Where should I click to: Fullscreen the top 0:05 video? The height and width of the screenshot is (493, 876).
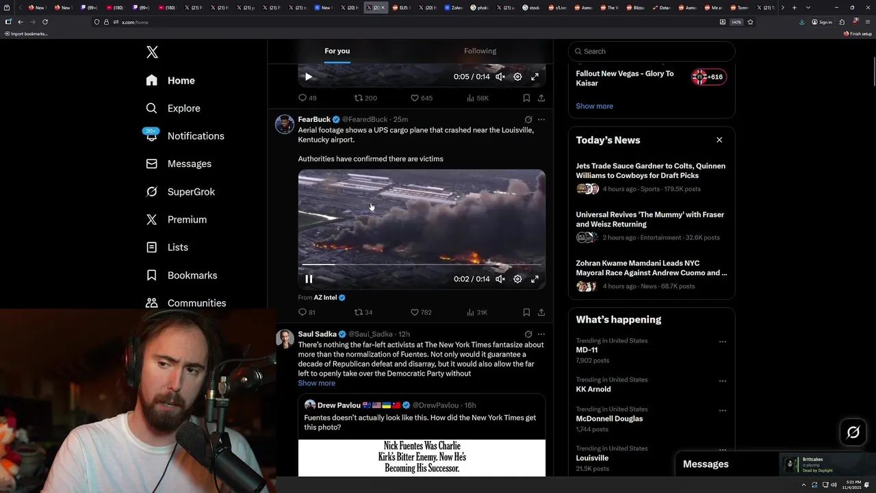[535, 77]
